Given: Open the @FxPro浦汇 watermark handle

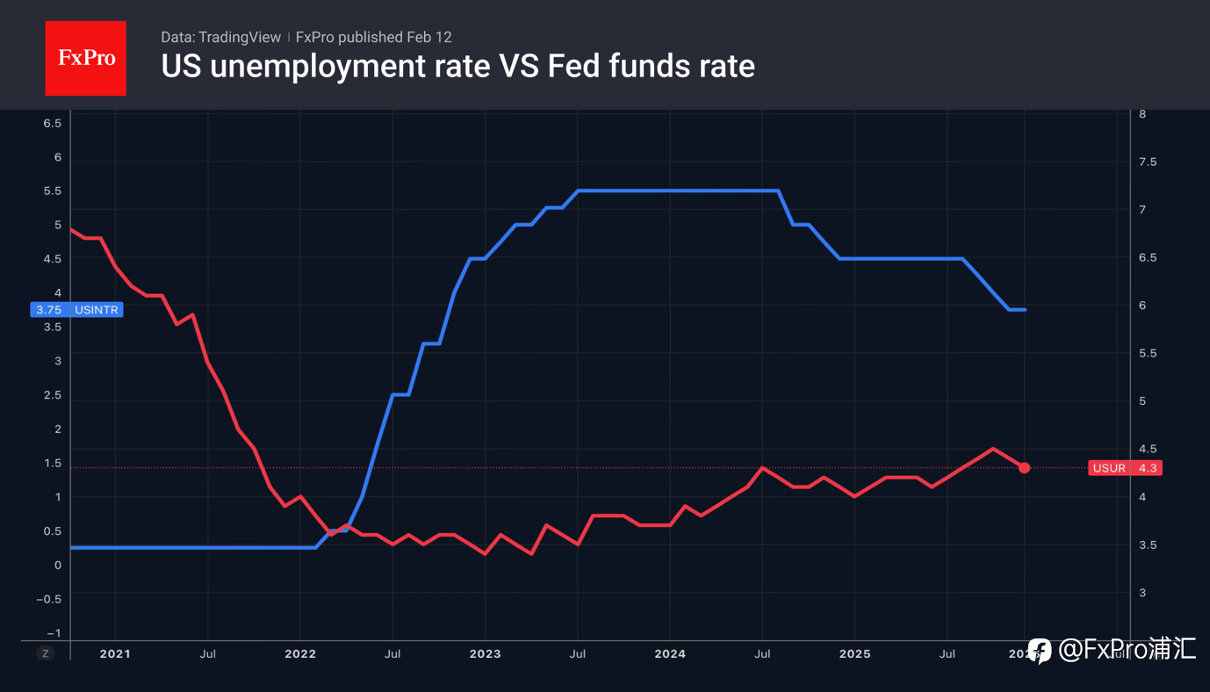Looking at the screenshot, I should (1127, 650).
